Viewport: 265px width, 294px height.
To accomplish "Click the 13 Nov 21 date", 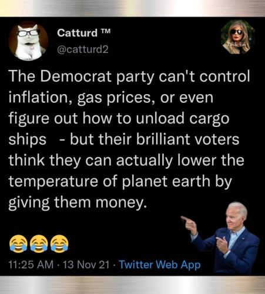I will [x=86, y=265].
